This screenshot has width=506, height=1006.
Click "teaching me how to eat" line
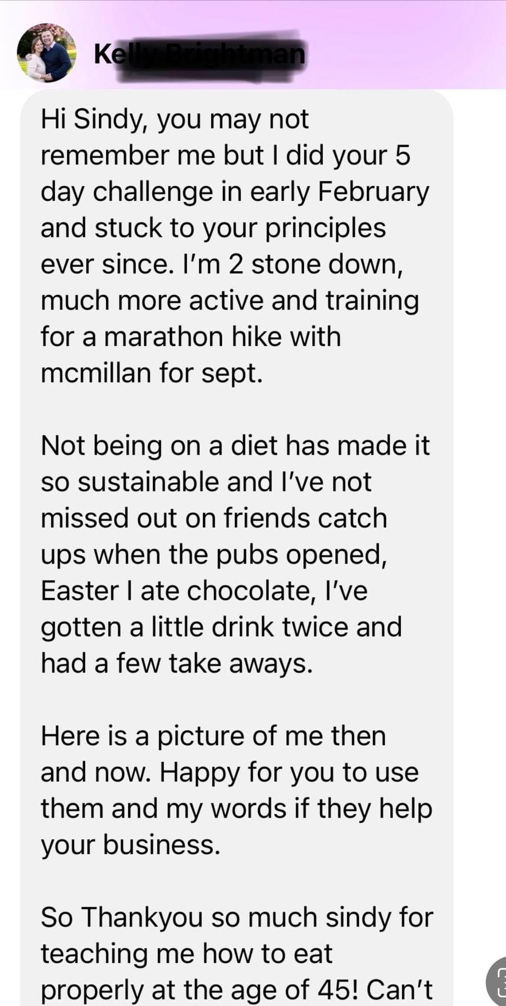click(186, 954)
